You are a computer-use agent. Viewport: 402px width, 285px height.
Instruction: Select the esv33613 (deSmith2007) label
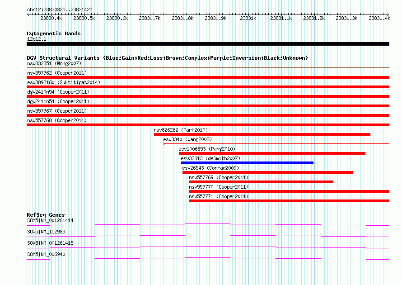pyautogui.click(x=210, y=158)
